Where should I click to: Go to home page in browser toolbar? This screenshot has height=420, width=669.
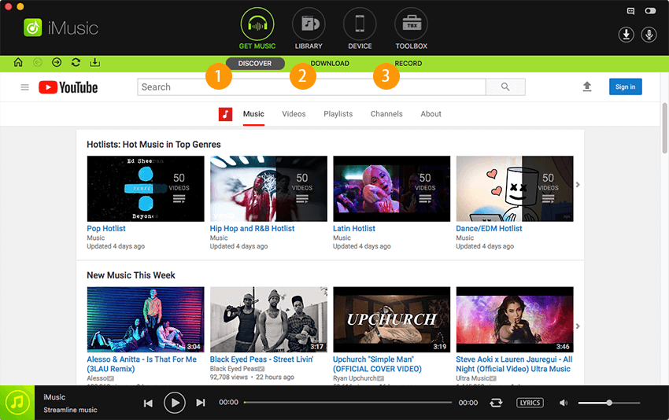point(18,62)
